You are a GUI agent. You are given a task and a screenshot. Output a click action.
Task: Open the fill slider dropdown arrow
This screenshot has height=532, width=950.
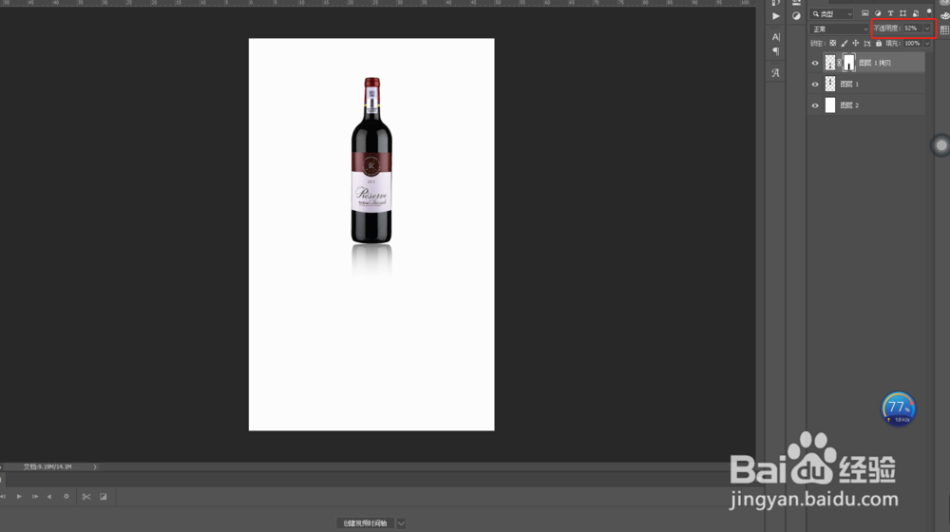927,43
